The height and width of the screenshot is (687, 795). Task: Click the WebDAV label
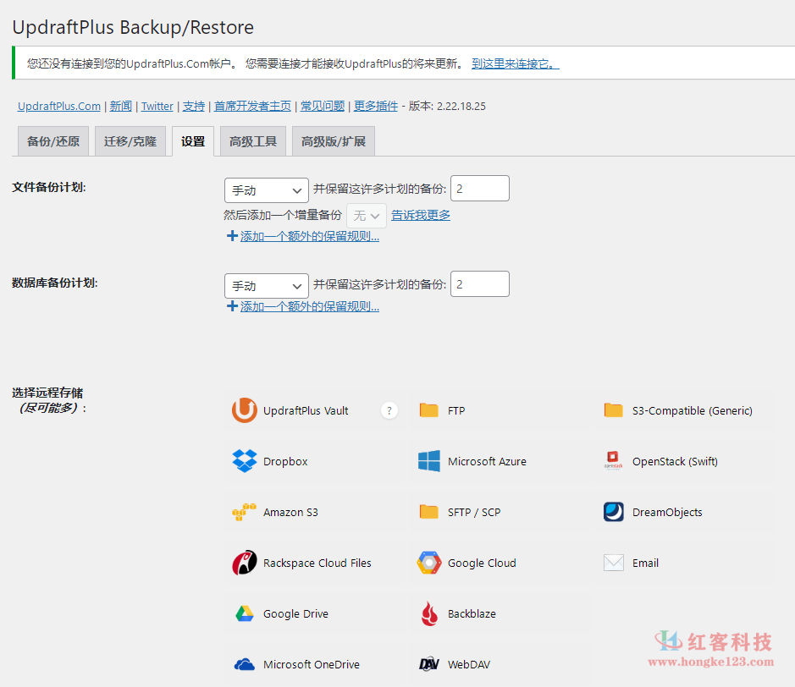469,665
